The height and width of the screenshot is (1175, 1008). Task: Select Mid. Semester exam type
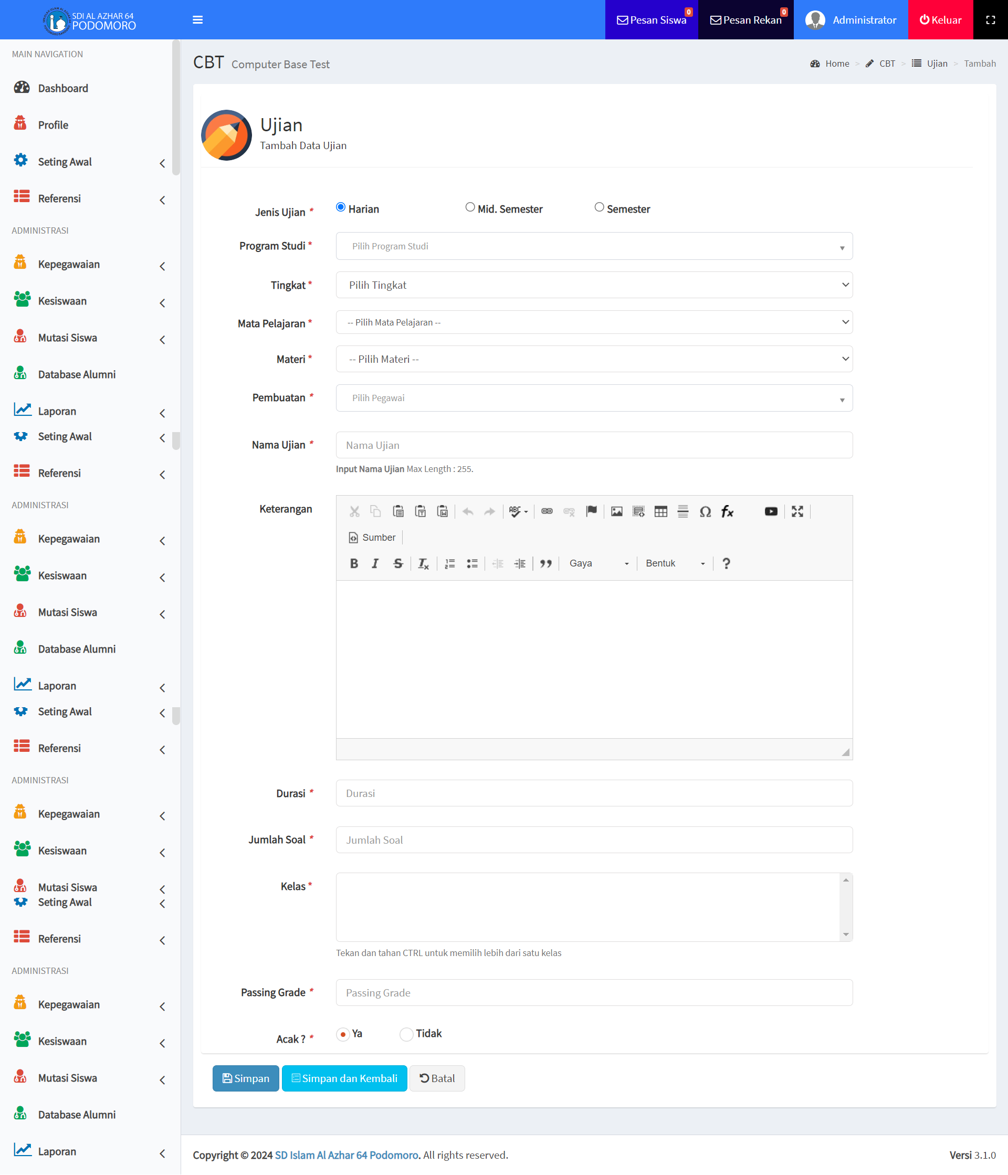click(x=470, y=207)
